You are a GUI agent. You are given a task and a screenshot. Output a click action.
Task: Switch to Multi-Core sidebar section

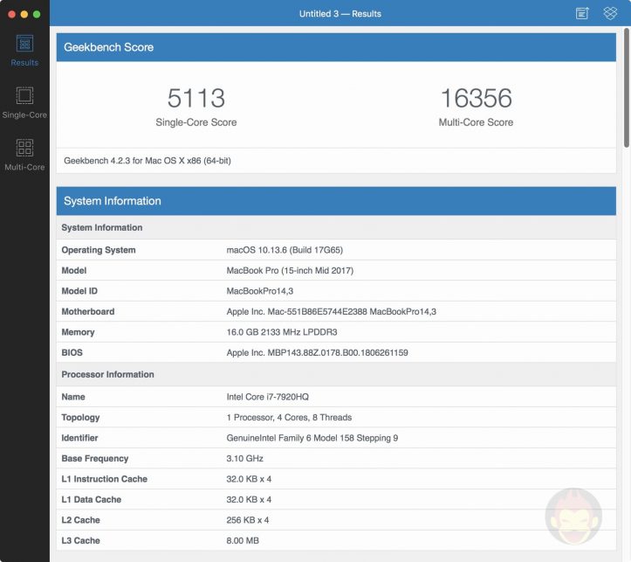click(24, 155)
